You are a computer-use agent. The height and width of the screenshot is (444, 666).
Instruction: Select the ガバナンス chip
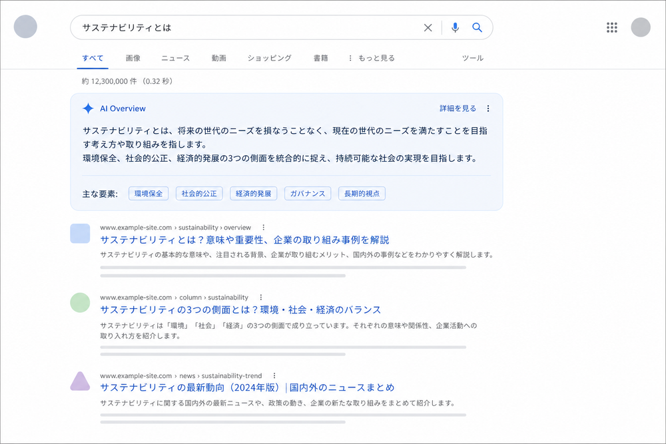click(x=308, y=194)
